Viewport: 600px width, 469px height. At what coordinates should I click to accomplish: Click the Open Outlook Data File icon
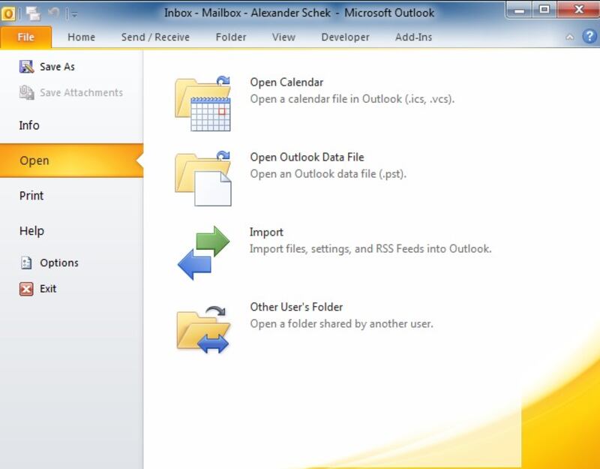202,179
